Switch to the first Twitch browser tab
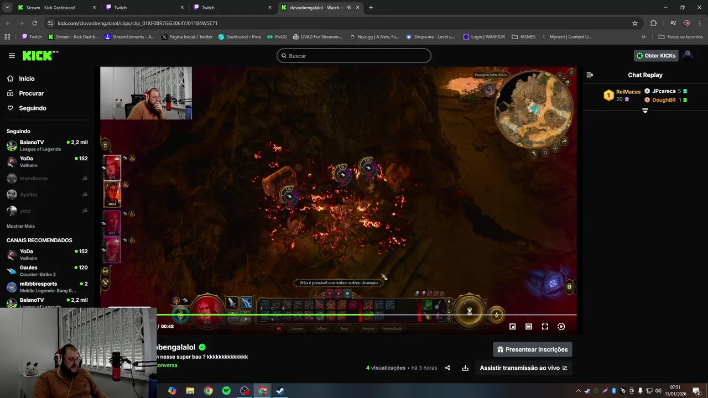This screenshot has height=398, width=708. coord(144,8)
